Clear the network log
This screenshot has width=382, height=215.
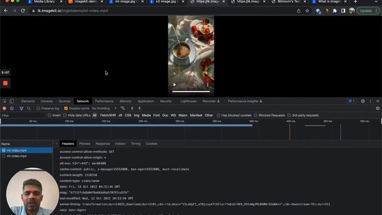click(x=12, y=108)
